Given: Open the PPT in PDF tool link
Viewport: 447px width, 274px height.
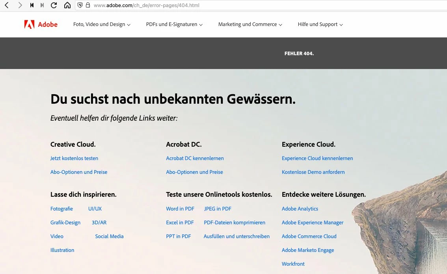Looking at the screenshot, I should [x=178, y=237].
